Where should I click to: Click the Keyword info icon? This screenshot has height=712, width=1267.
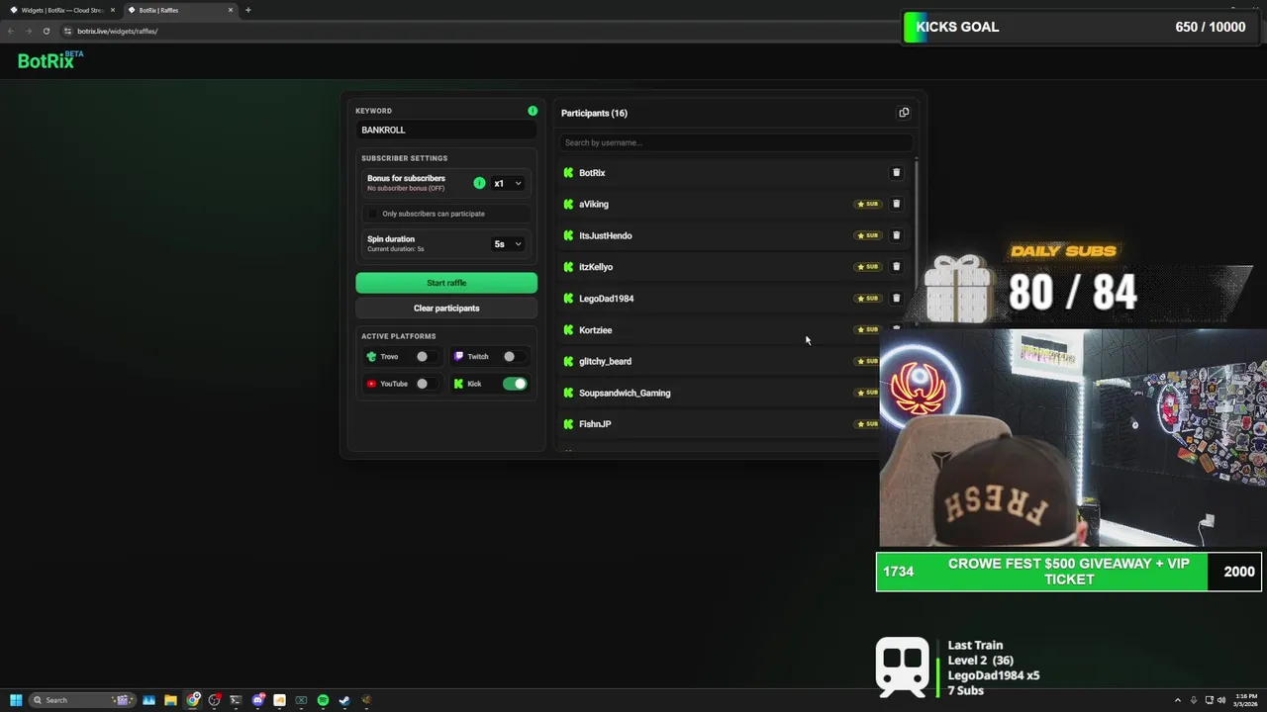pos(533,111)
